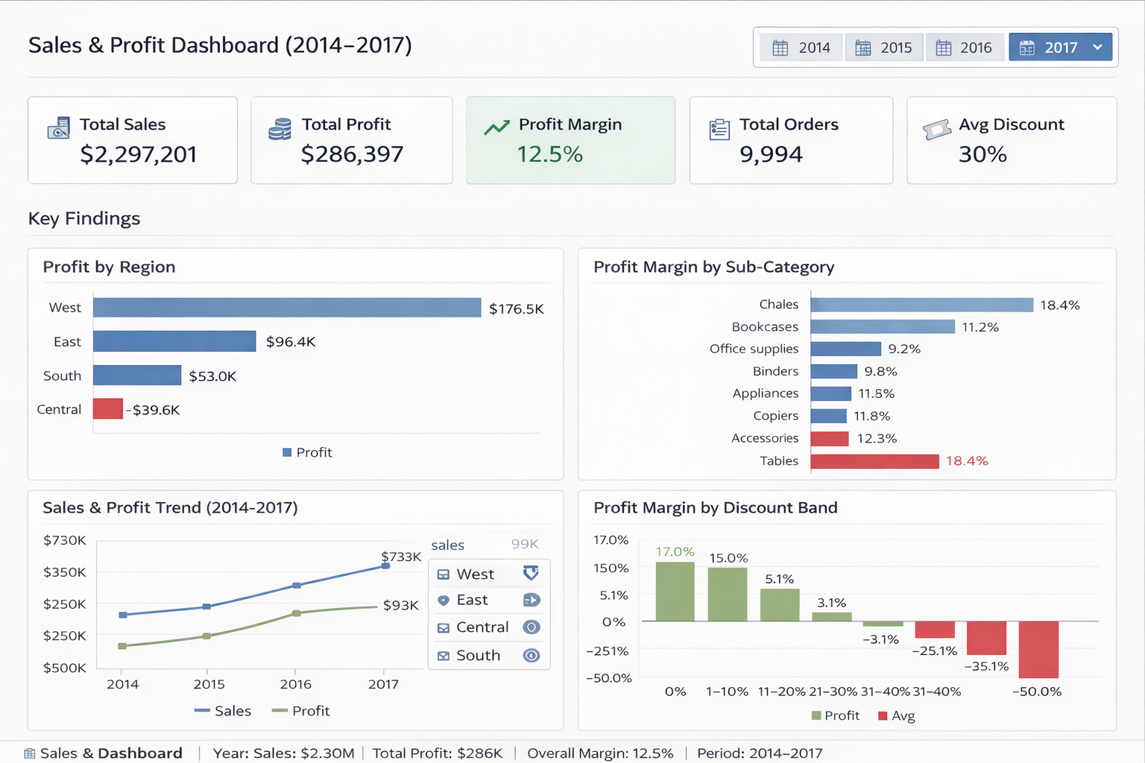
Task: Select the red Accessories margin bar
Action: click(x=830, y=439)
